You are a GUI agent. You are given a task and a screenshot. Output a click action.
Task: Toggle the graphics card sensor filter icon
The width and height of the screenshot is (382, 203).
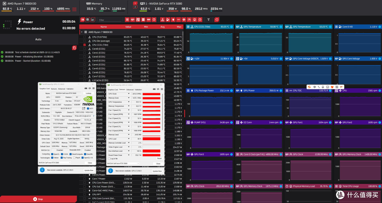[133, 19]
